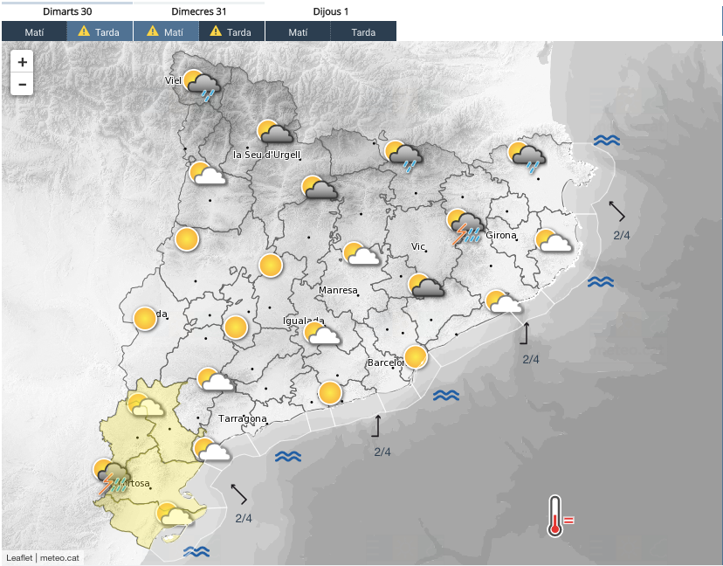Image resolution: width=723 pixels, height=566 pixels.
Task: Zoom in on the map
Action: tap(22, 62)
